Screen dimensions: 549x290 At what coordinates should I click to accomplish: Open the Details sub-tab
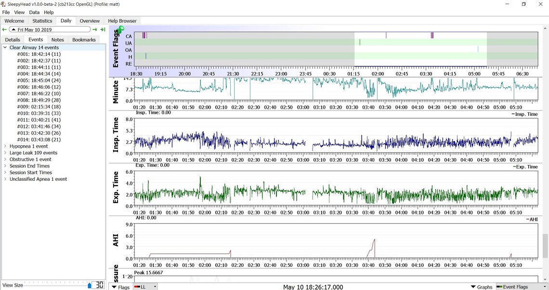pyautogui.click(x=13, y=40)
